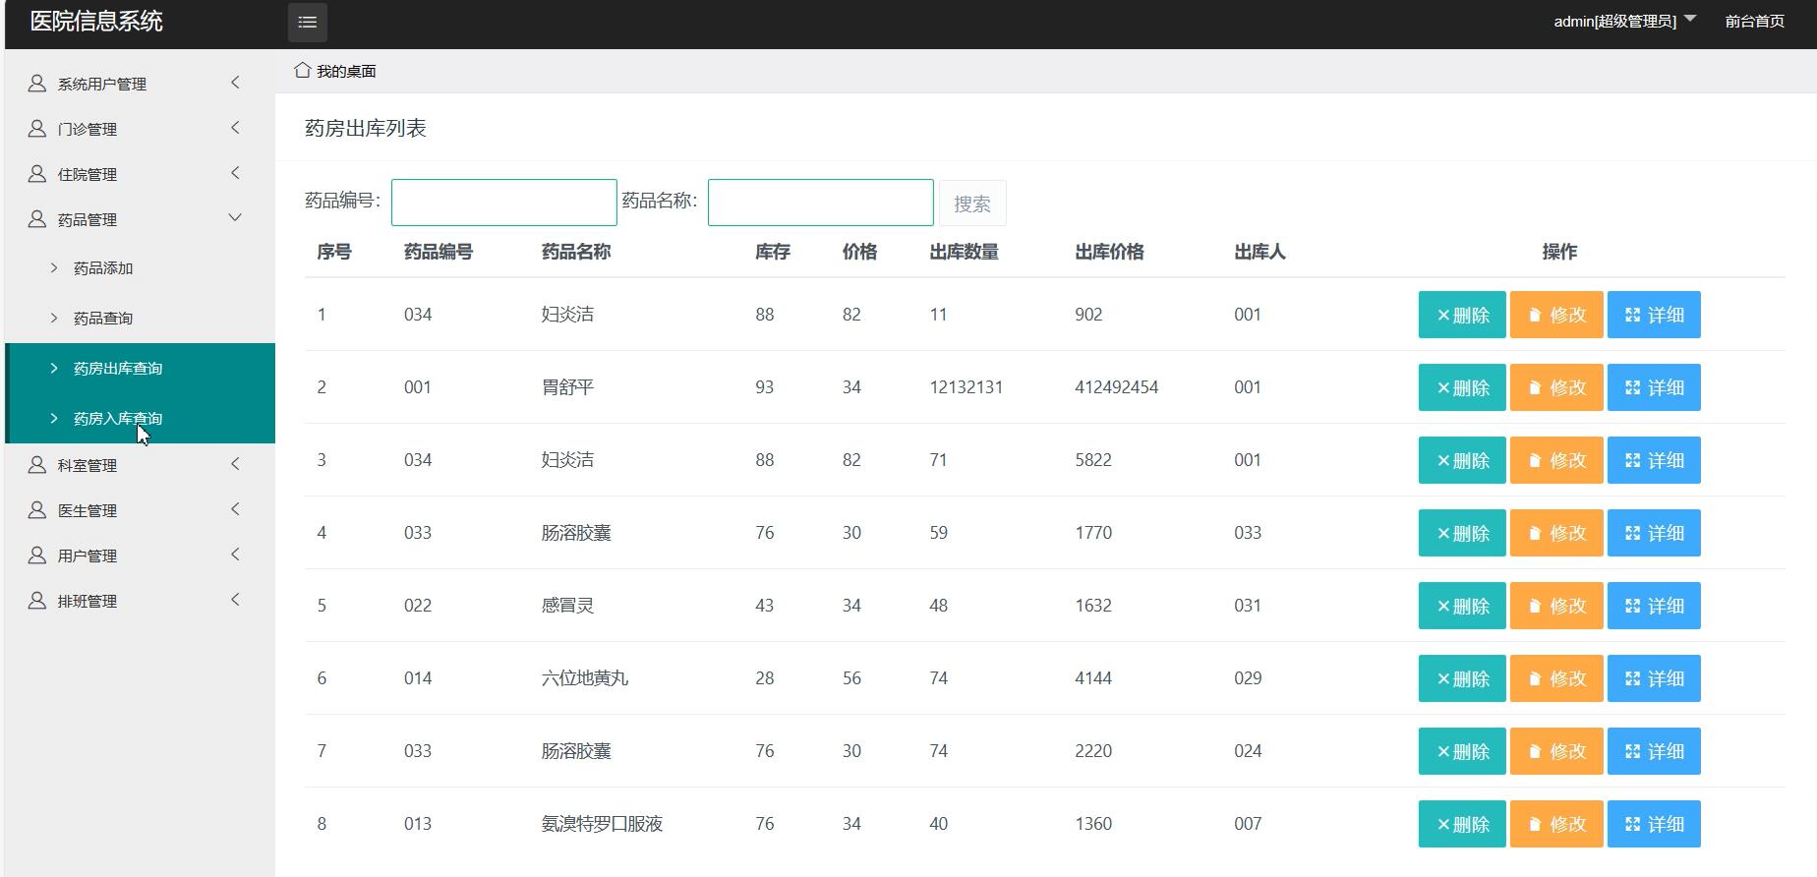Screen dimensions: 1817x877
Task: Open 详细 on row 4 出库价格 1770
Action: coord(1654,533)
